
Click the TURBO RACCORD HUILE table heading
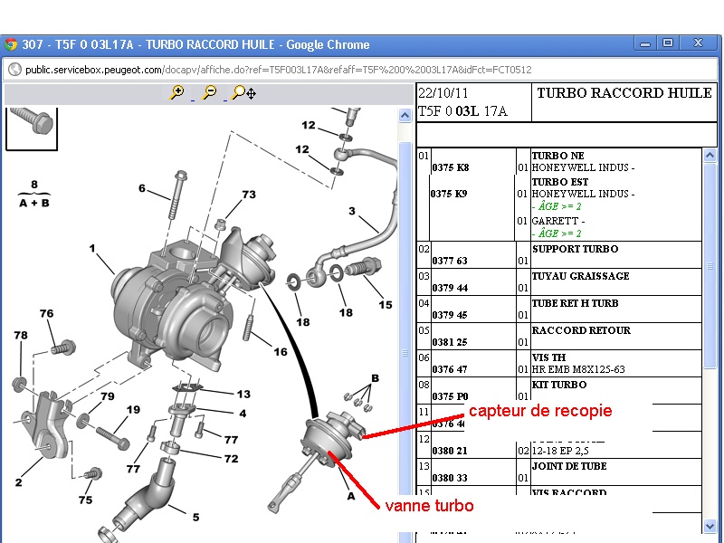click(x=624, y=93)
